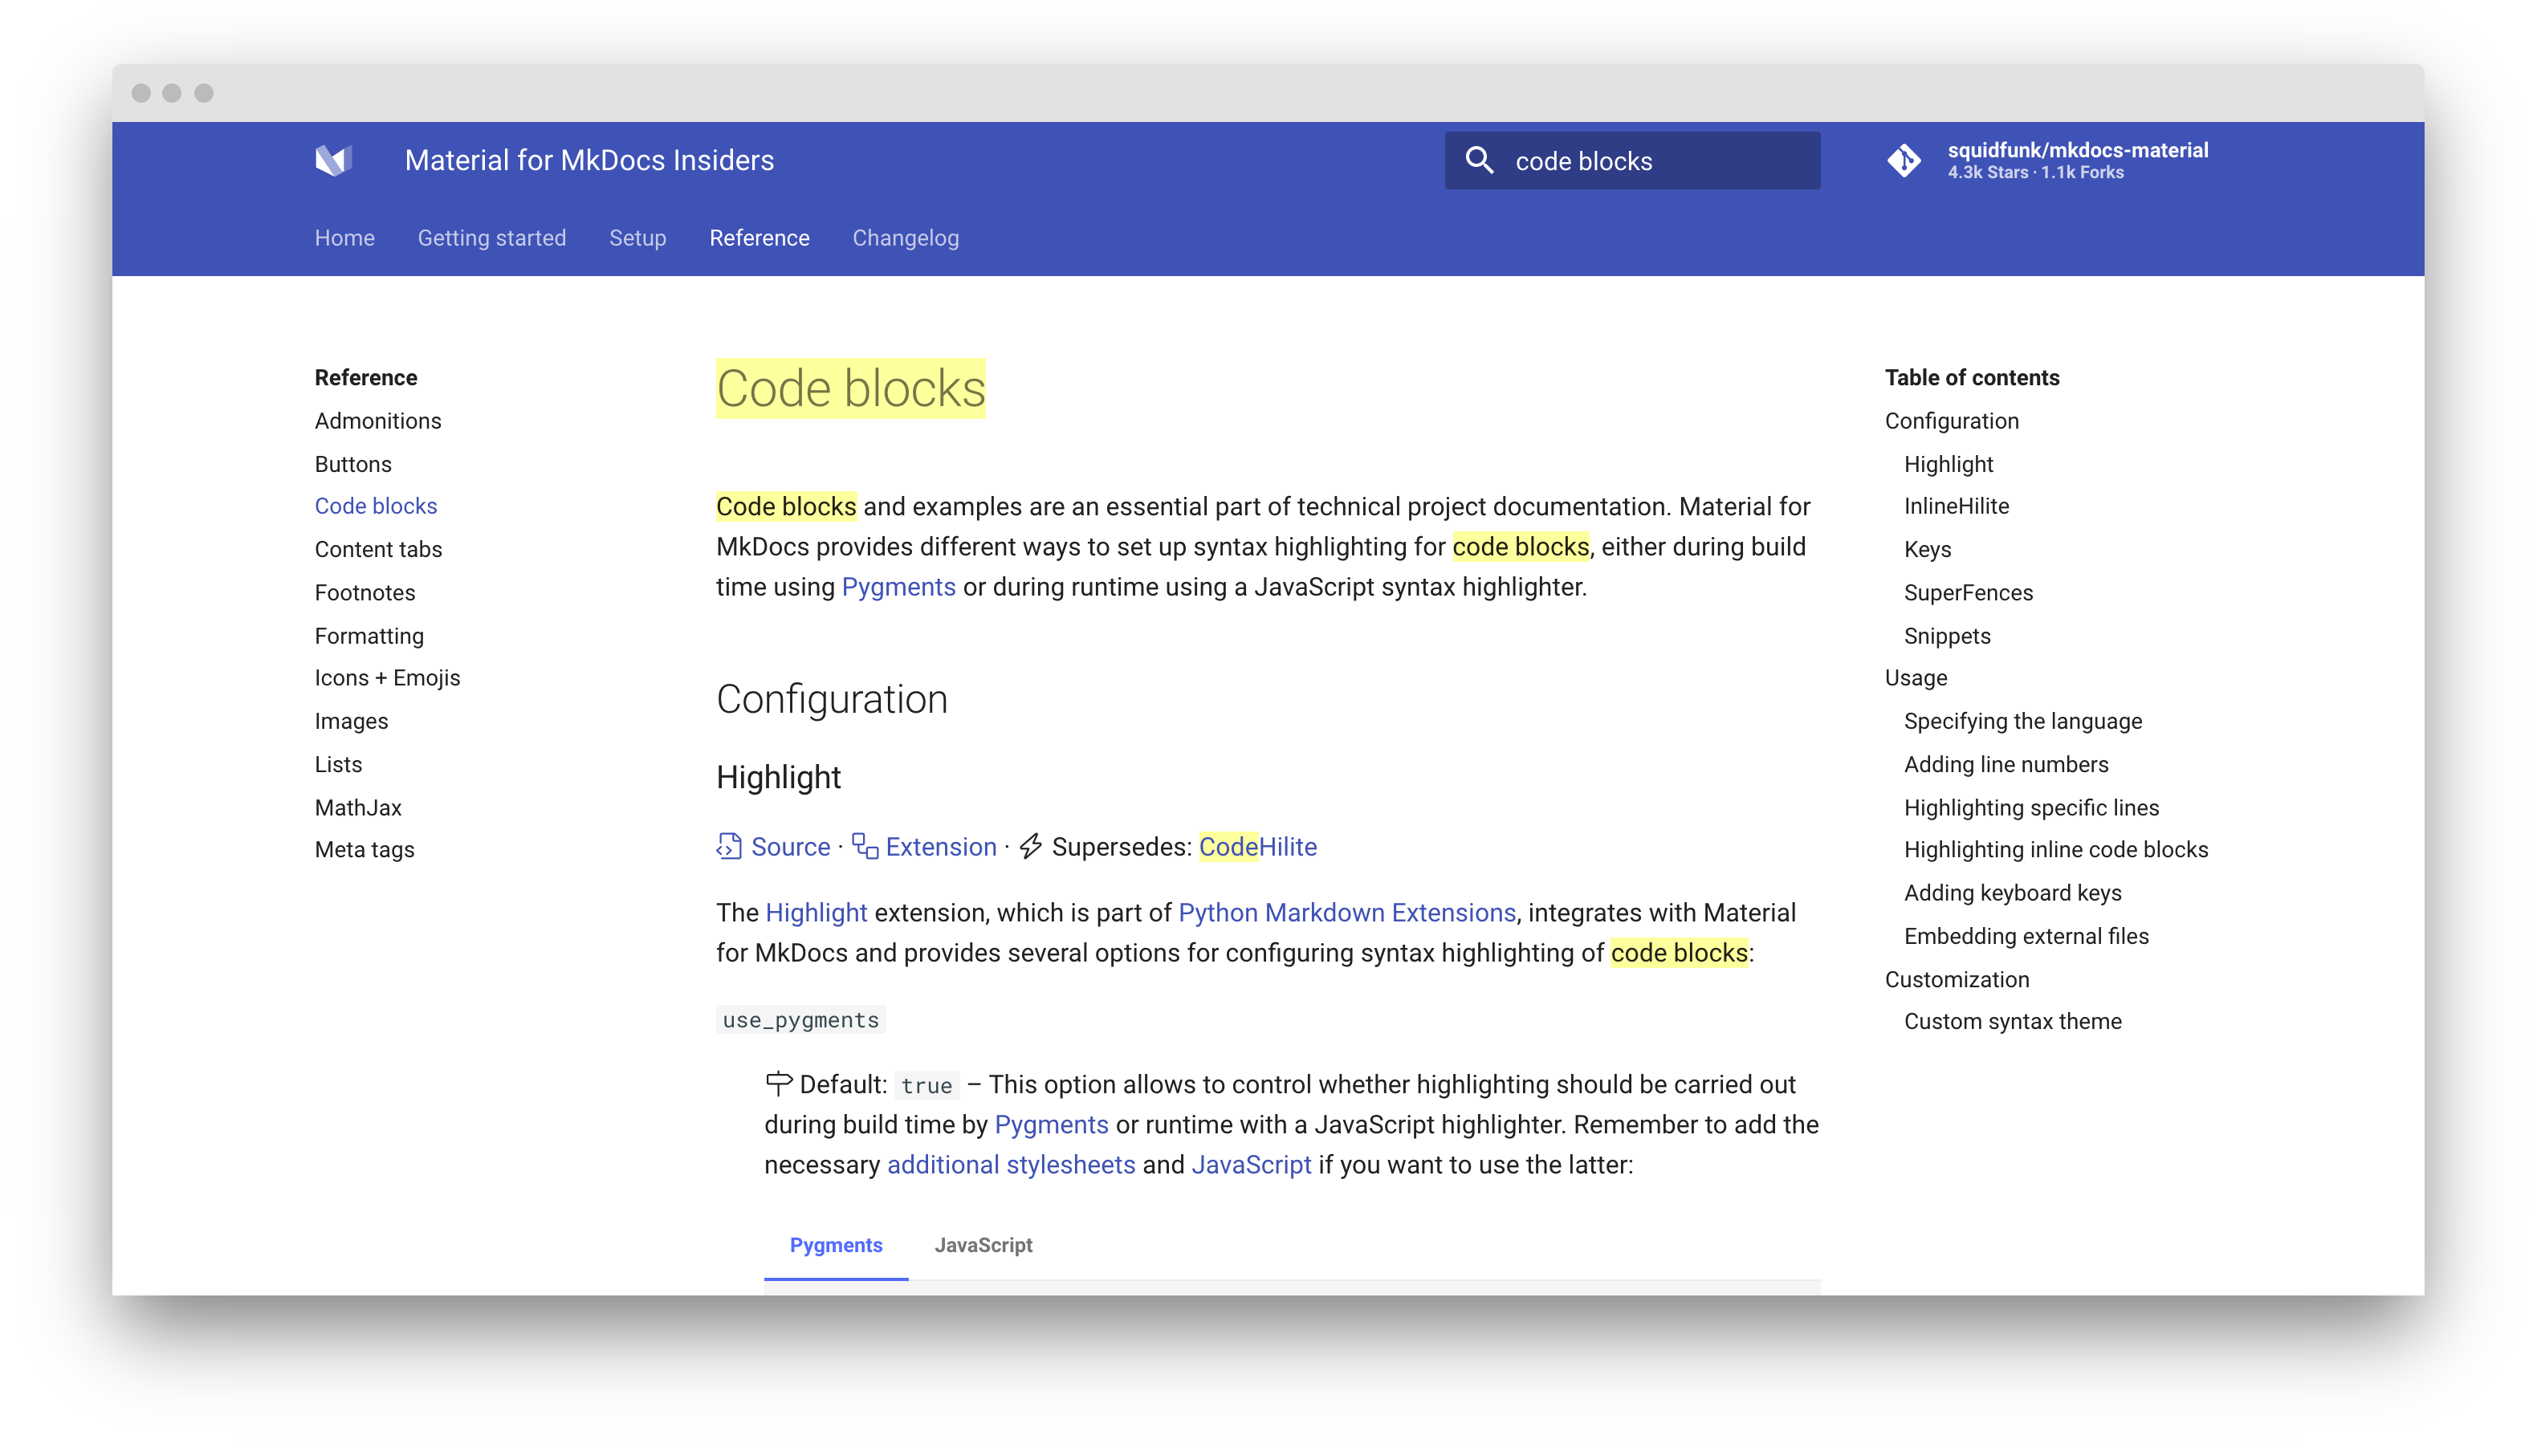Expand the Snippets section in table of contents

[x=1944, y=636]
